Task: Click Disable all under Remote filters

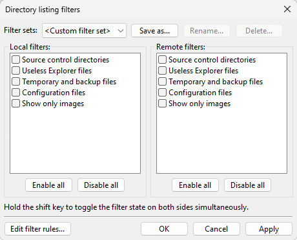Action: pyautogui.click(x=247, y=185)
